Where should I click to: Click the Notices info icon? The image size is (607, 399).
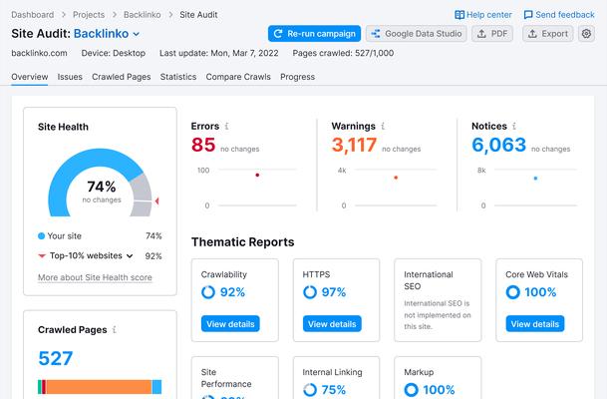[x=514, y=126]
